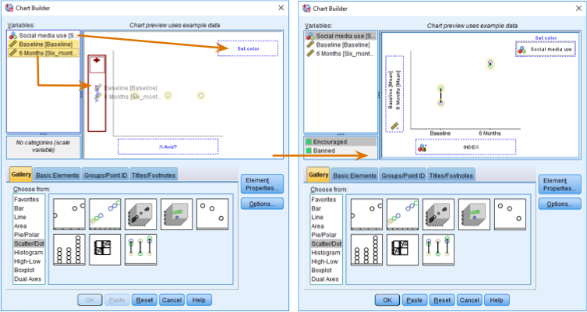
Task: Open Titles/Footnotes tab in left window
Action: [153, 175]
